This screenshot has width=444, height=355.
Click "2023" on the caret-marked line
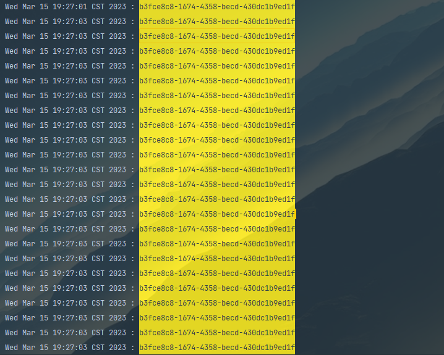[x=117, y=214]
